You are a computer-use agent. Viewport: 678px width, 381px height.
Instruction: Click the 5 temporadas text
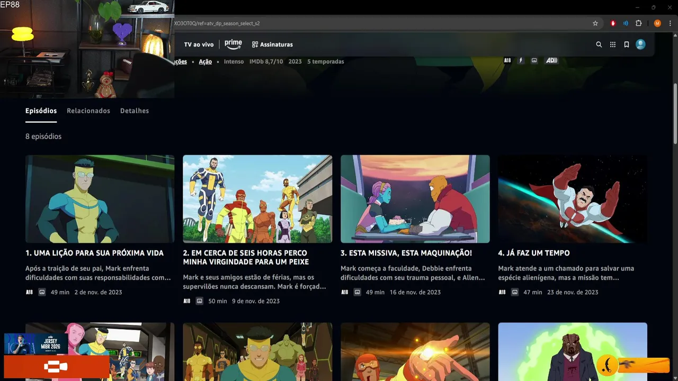[326, 61]
